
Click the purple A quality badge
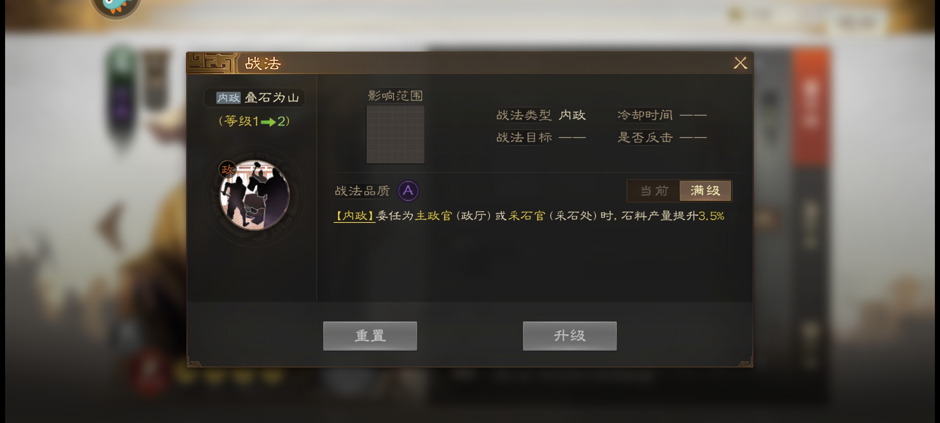408,191
